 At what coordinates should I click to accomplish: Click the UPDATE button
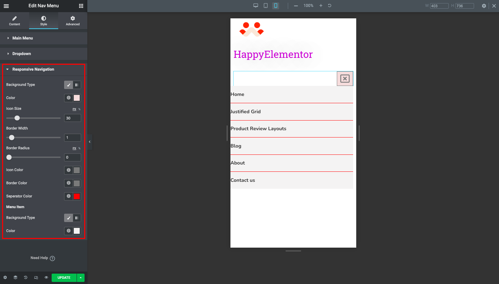click(x=64, y=277)
